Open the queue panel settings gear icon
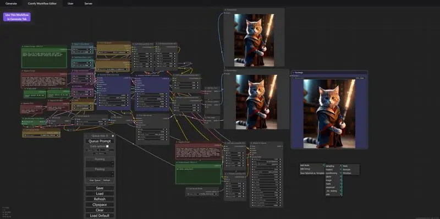The image size is (440, 219). [113, 136]
